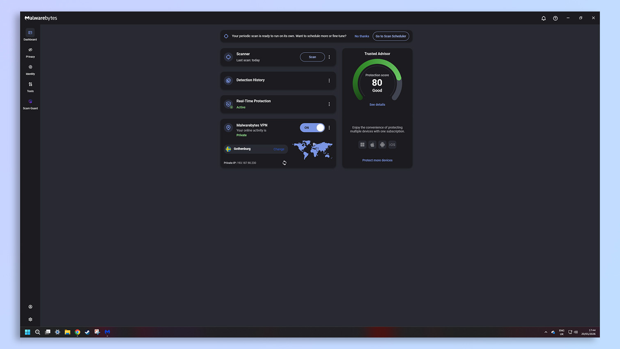The height and width of the screenshot is (349, 620).
Task: Open the Malwarebytes VPN three-dot menu
Action: 329,128
